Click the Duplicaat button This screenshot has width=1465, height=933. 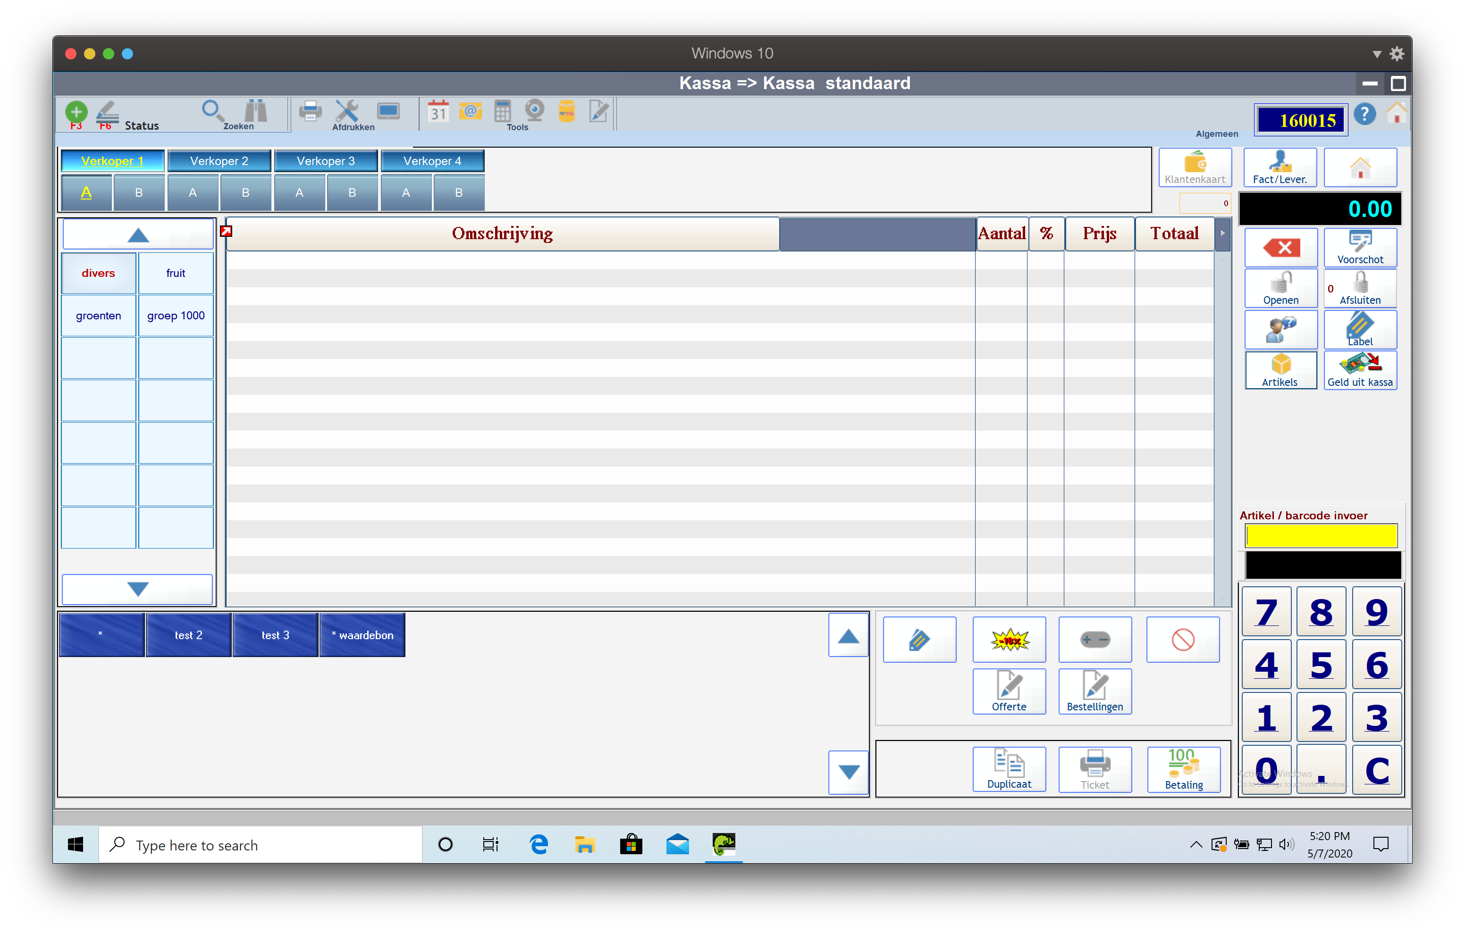point(1009,769)
